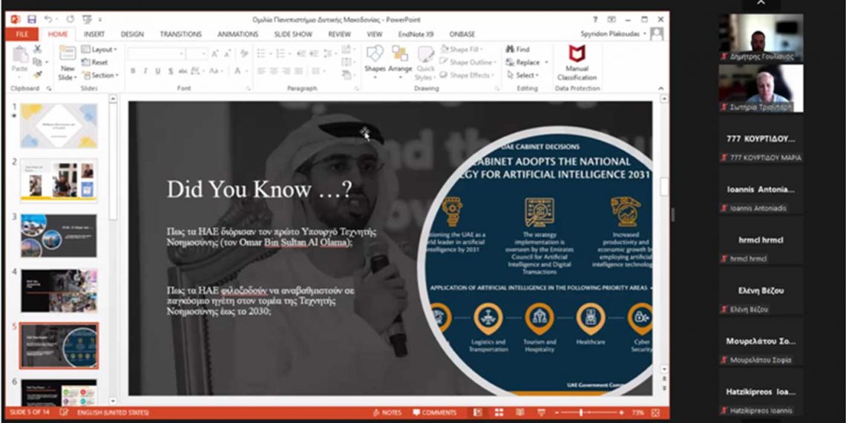
Task: Toggle the Comments pane
Action: pyautogui.click(x=435, y=413)
